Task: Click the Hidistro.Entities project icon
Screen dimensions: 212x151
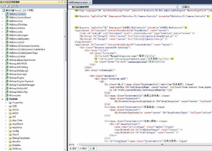Action: tap(7, 28)
